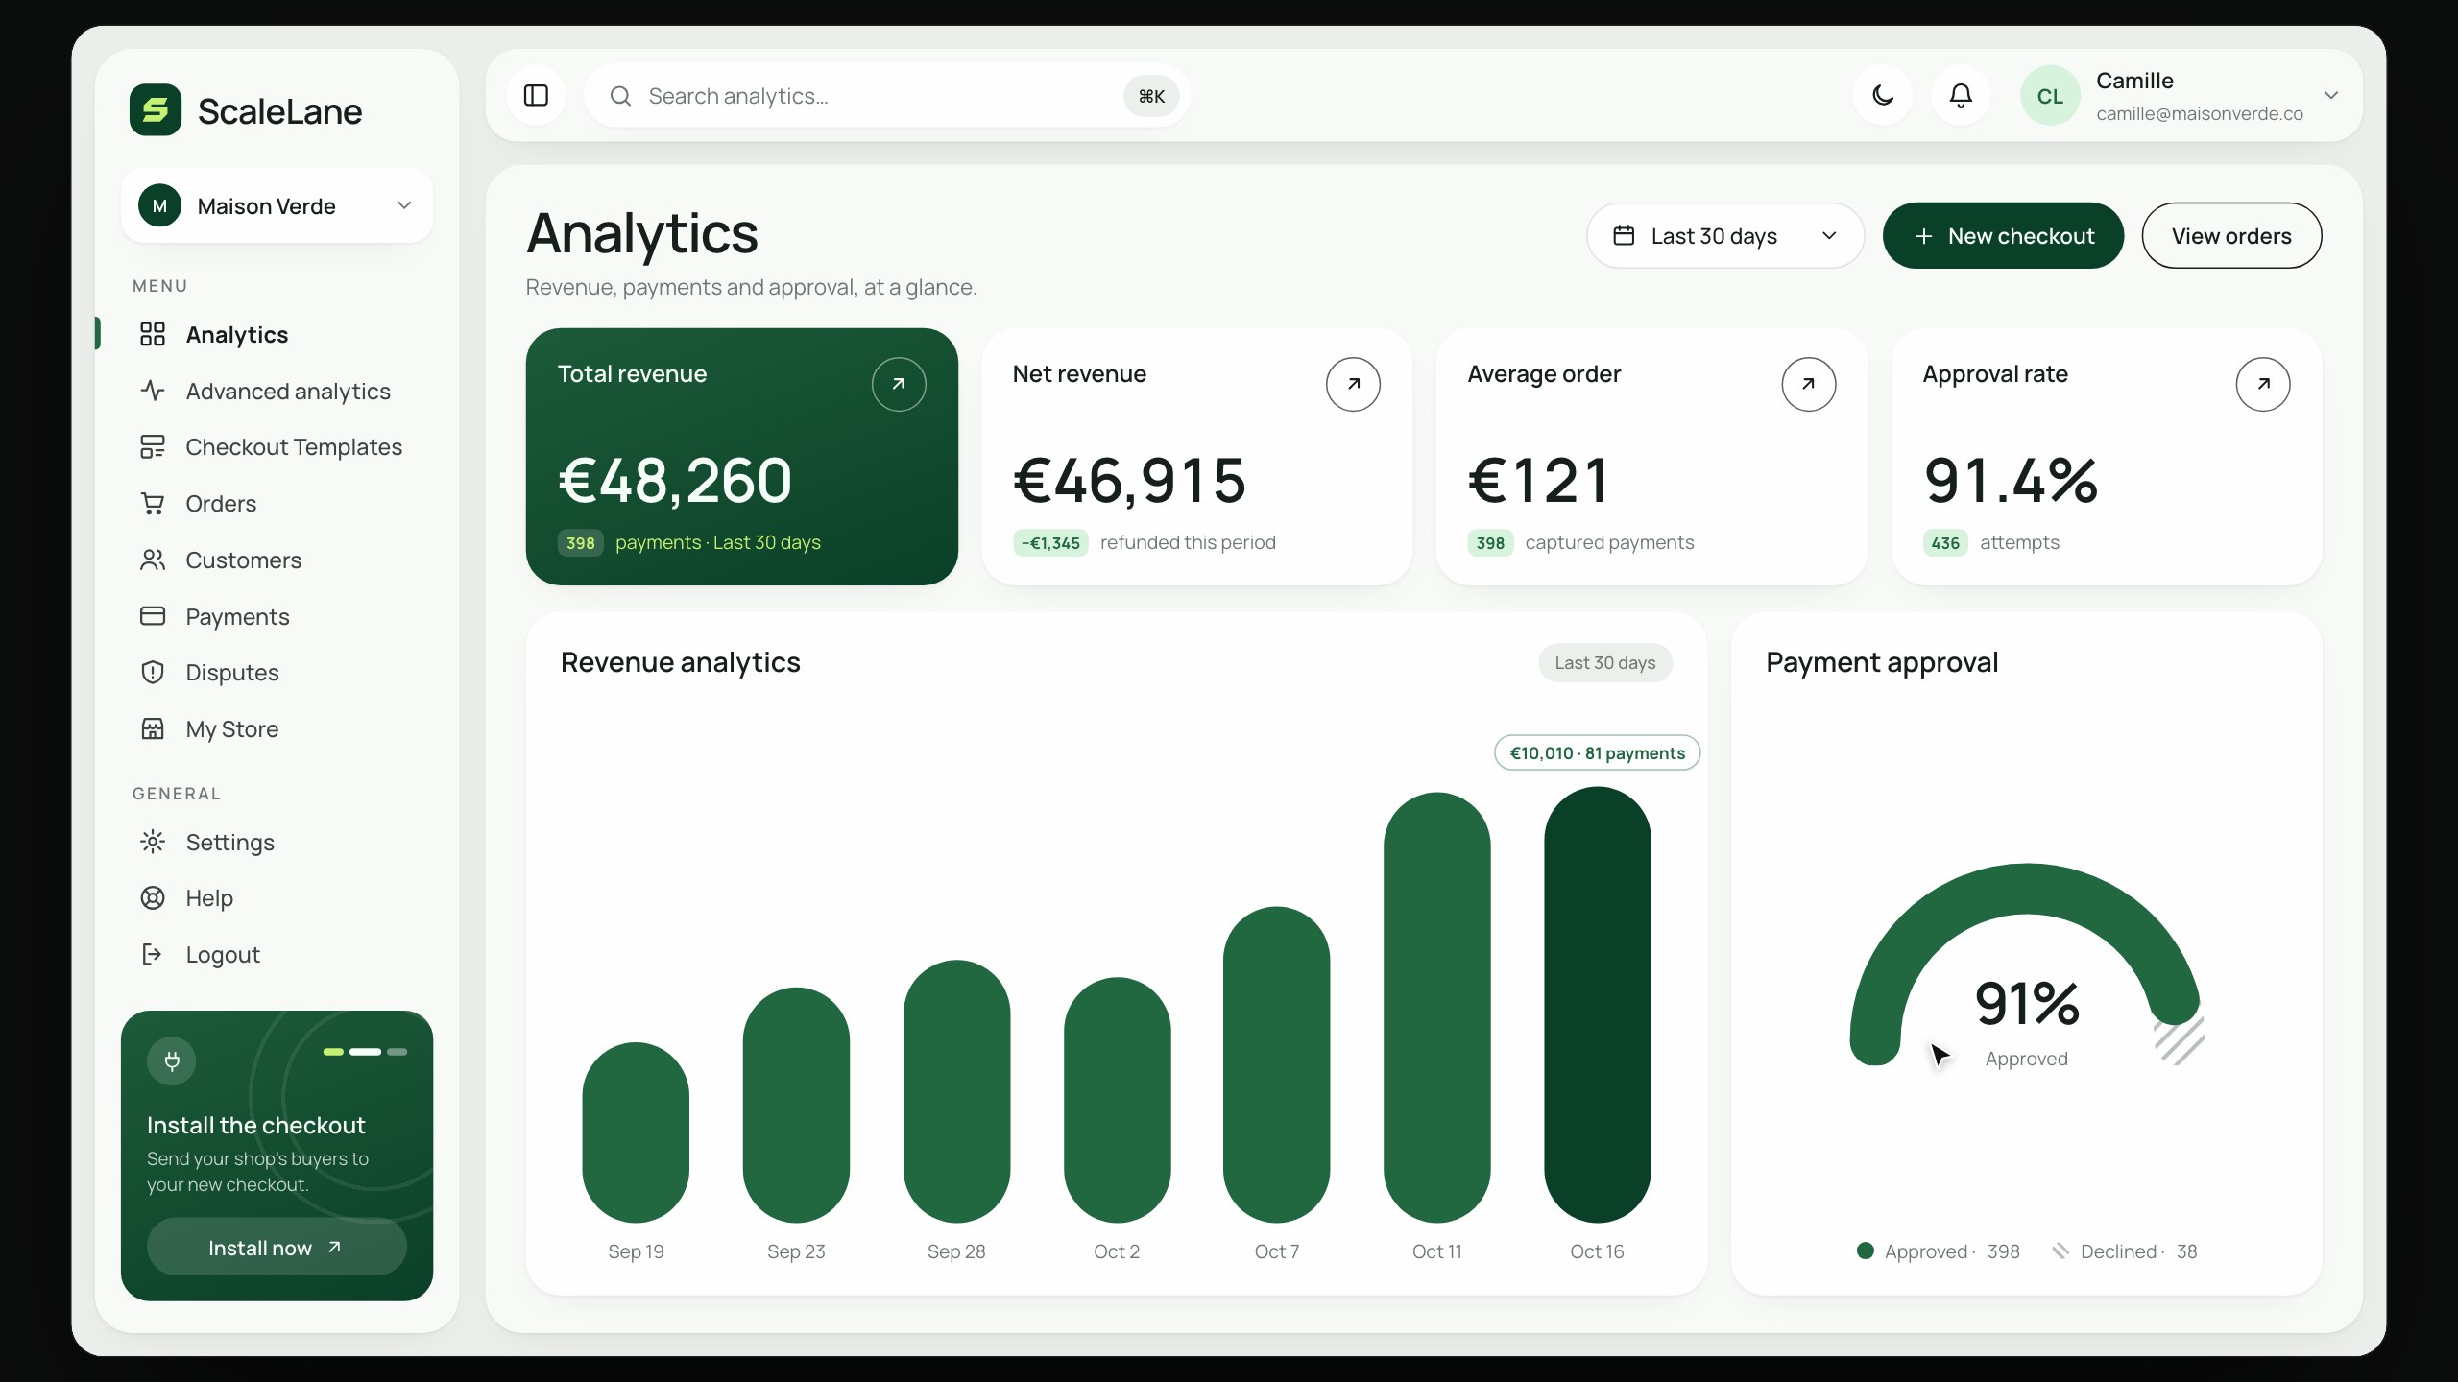Image resolution: width=2458 pixels, height=1382 pixels.
Task: Click the ScaleLane logo icon
Action: click(x=155, y=110)
